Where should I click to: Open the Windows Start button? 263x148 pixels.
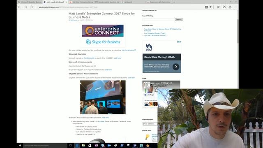(20, 146)
